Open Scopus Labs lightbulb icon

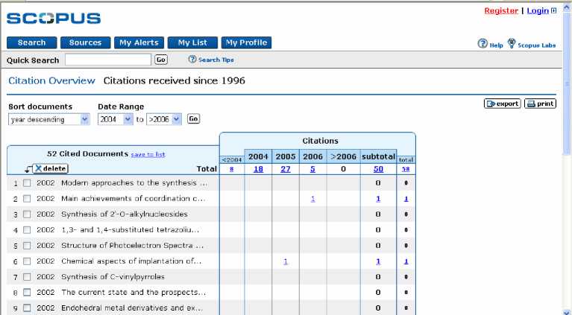click(512, 44)
